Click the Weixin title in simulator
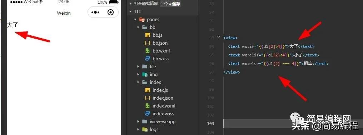The width and height of the screenshot is (363, 135). [x=64, y=13]
